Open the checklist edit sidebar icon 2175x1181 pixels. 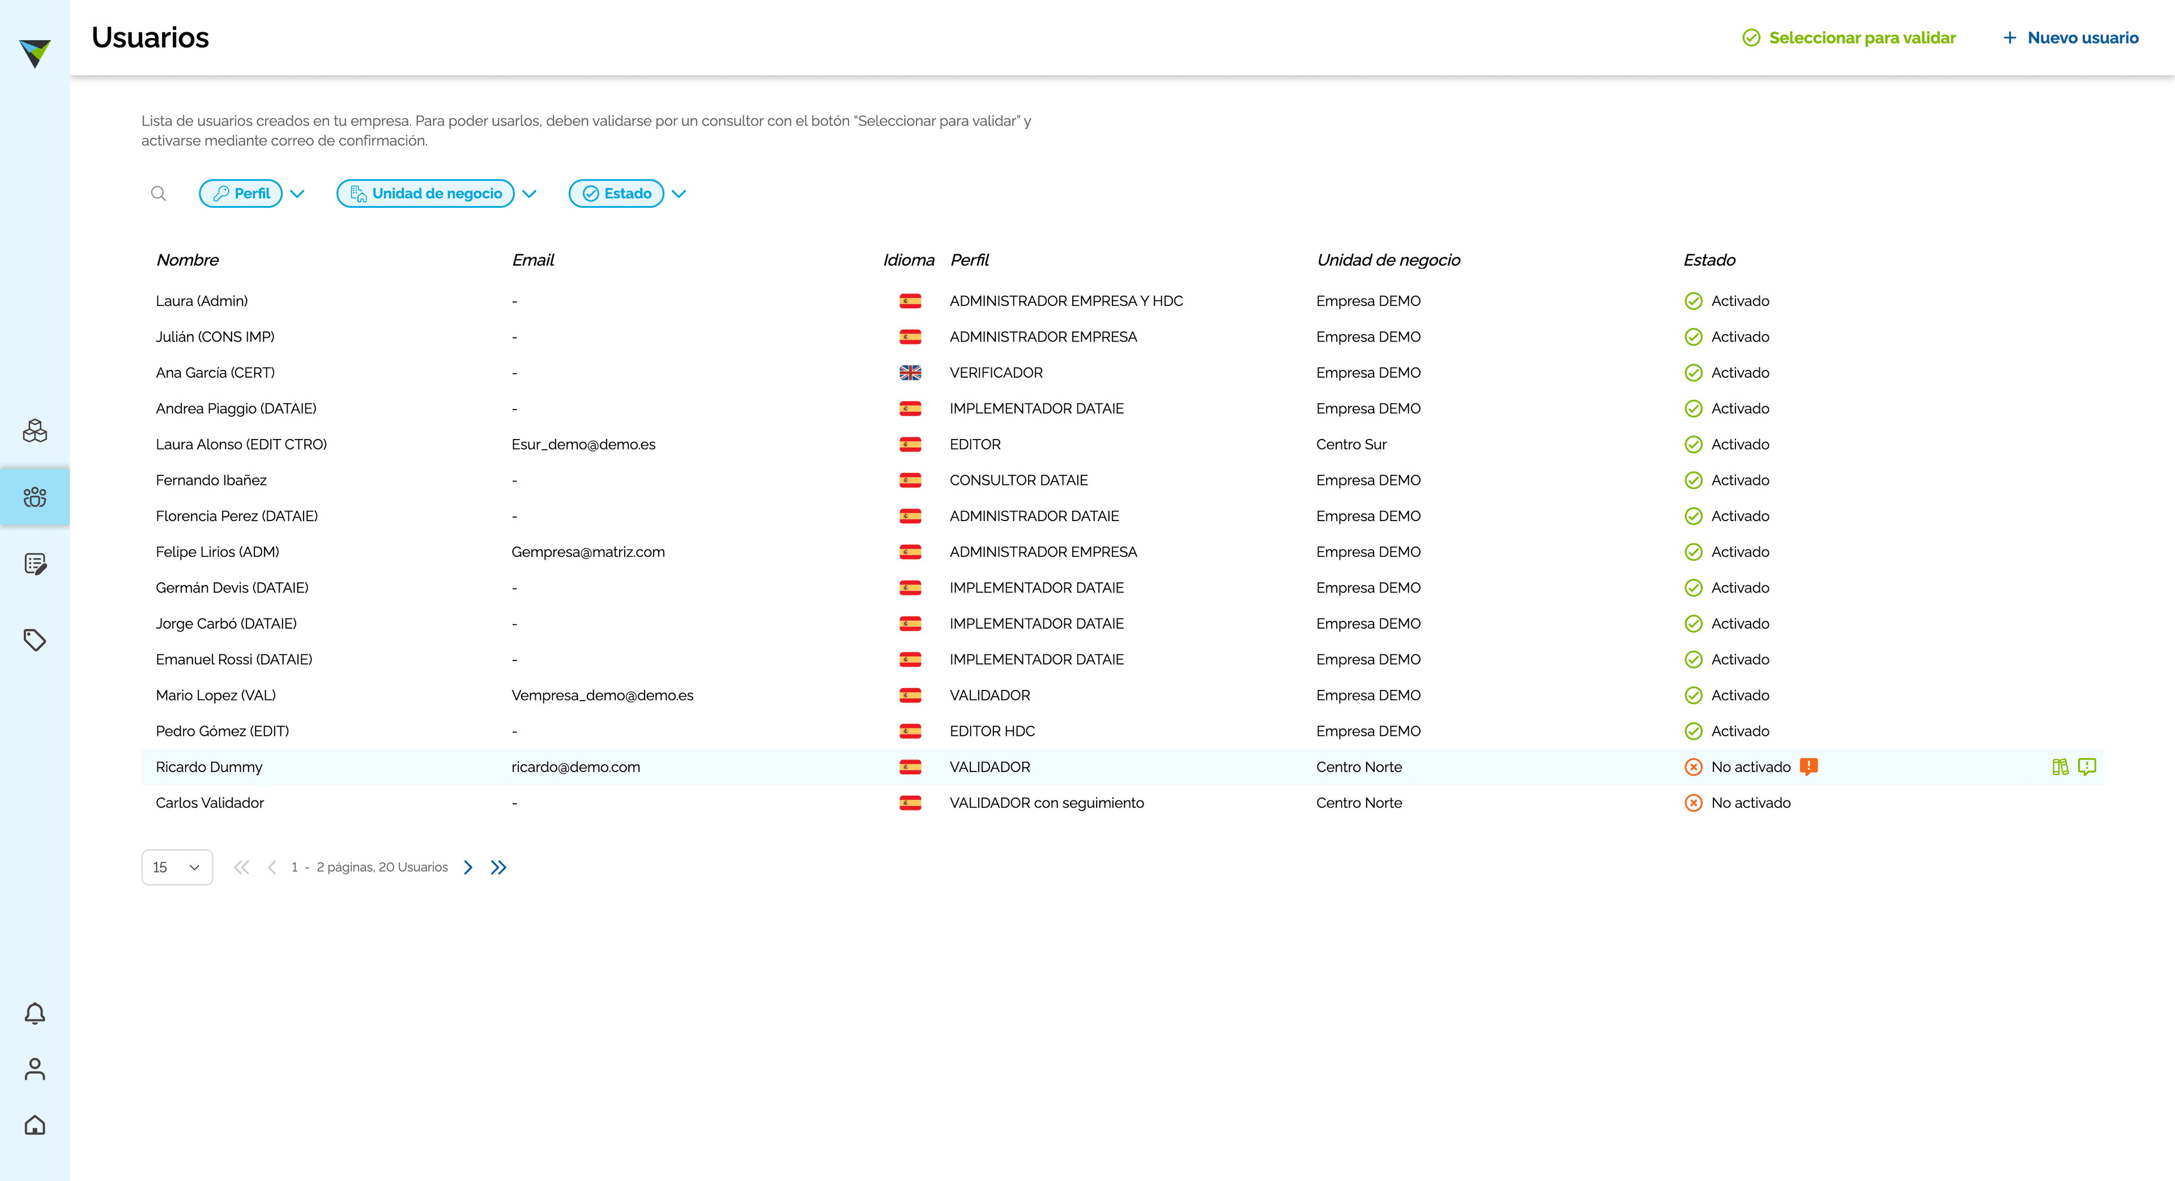(35, 564)
